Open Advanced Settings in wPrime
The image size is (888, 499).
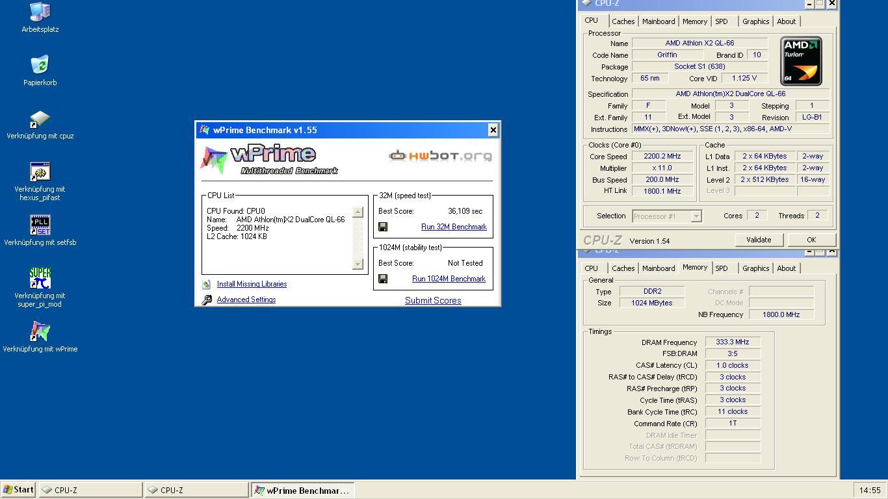tap(246, 300)
